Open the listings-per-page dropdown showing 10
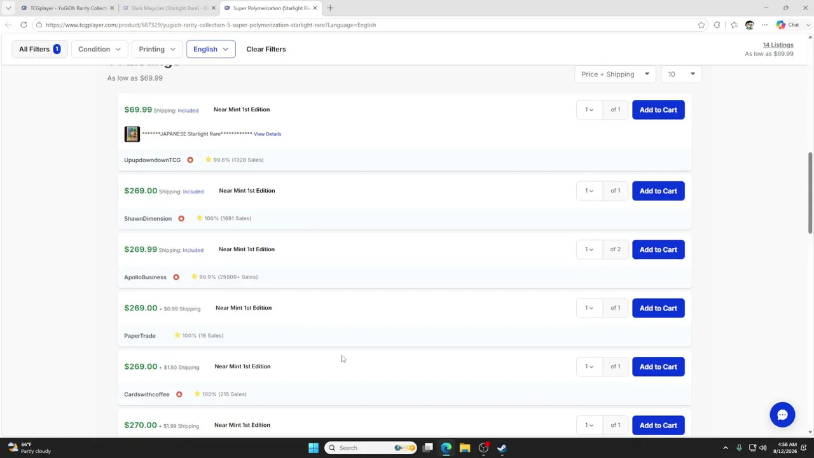Screen dimensions: 814x458 [681, 74]
